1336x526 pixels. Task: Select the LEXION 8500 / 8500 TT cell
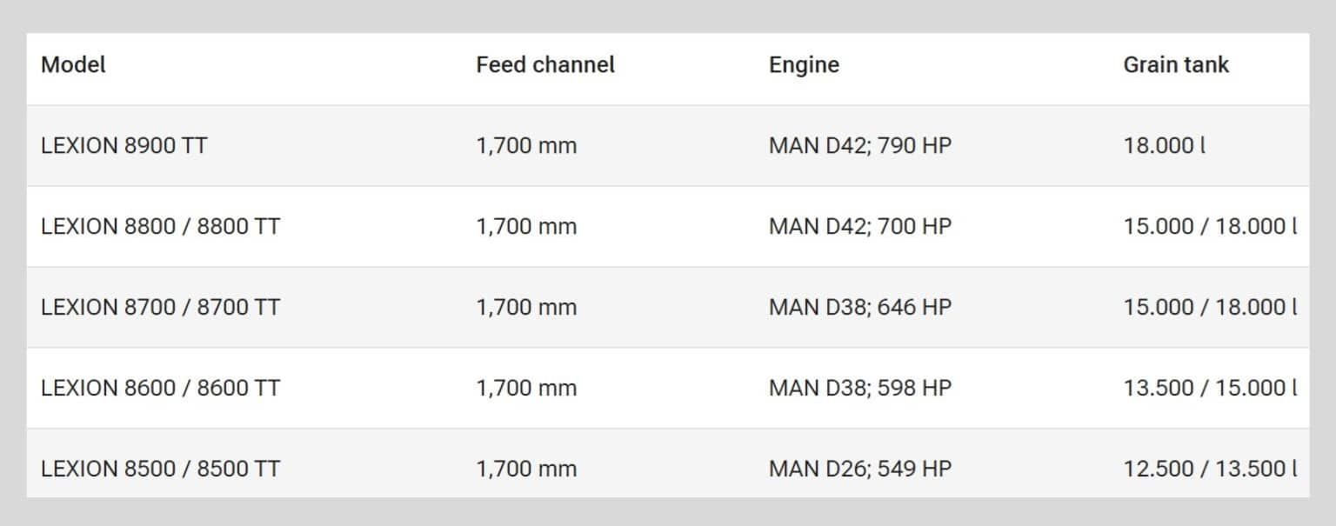[160, 469]
